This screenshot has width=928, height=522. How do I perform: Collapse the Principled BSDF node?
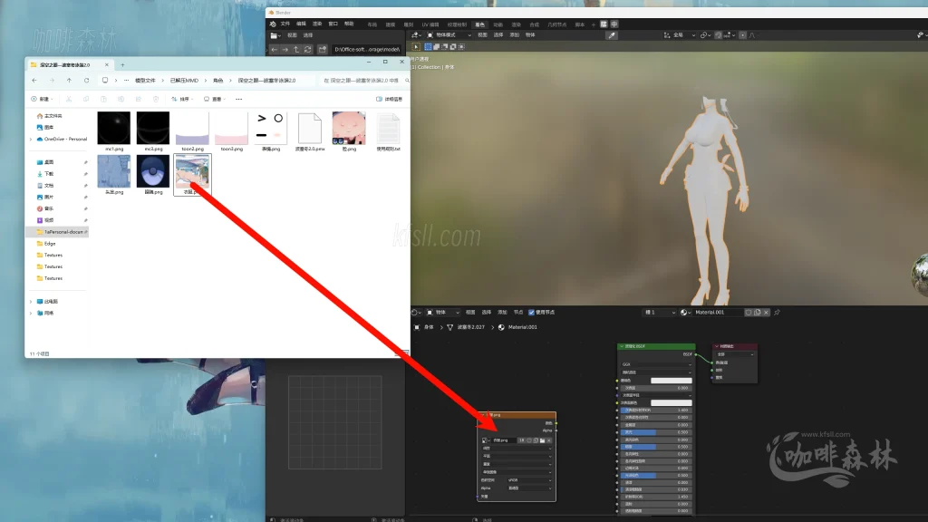[x=622, y=346]
